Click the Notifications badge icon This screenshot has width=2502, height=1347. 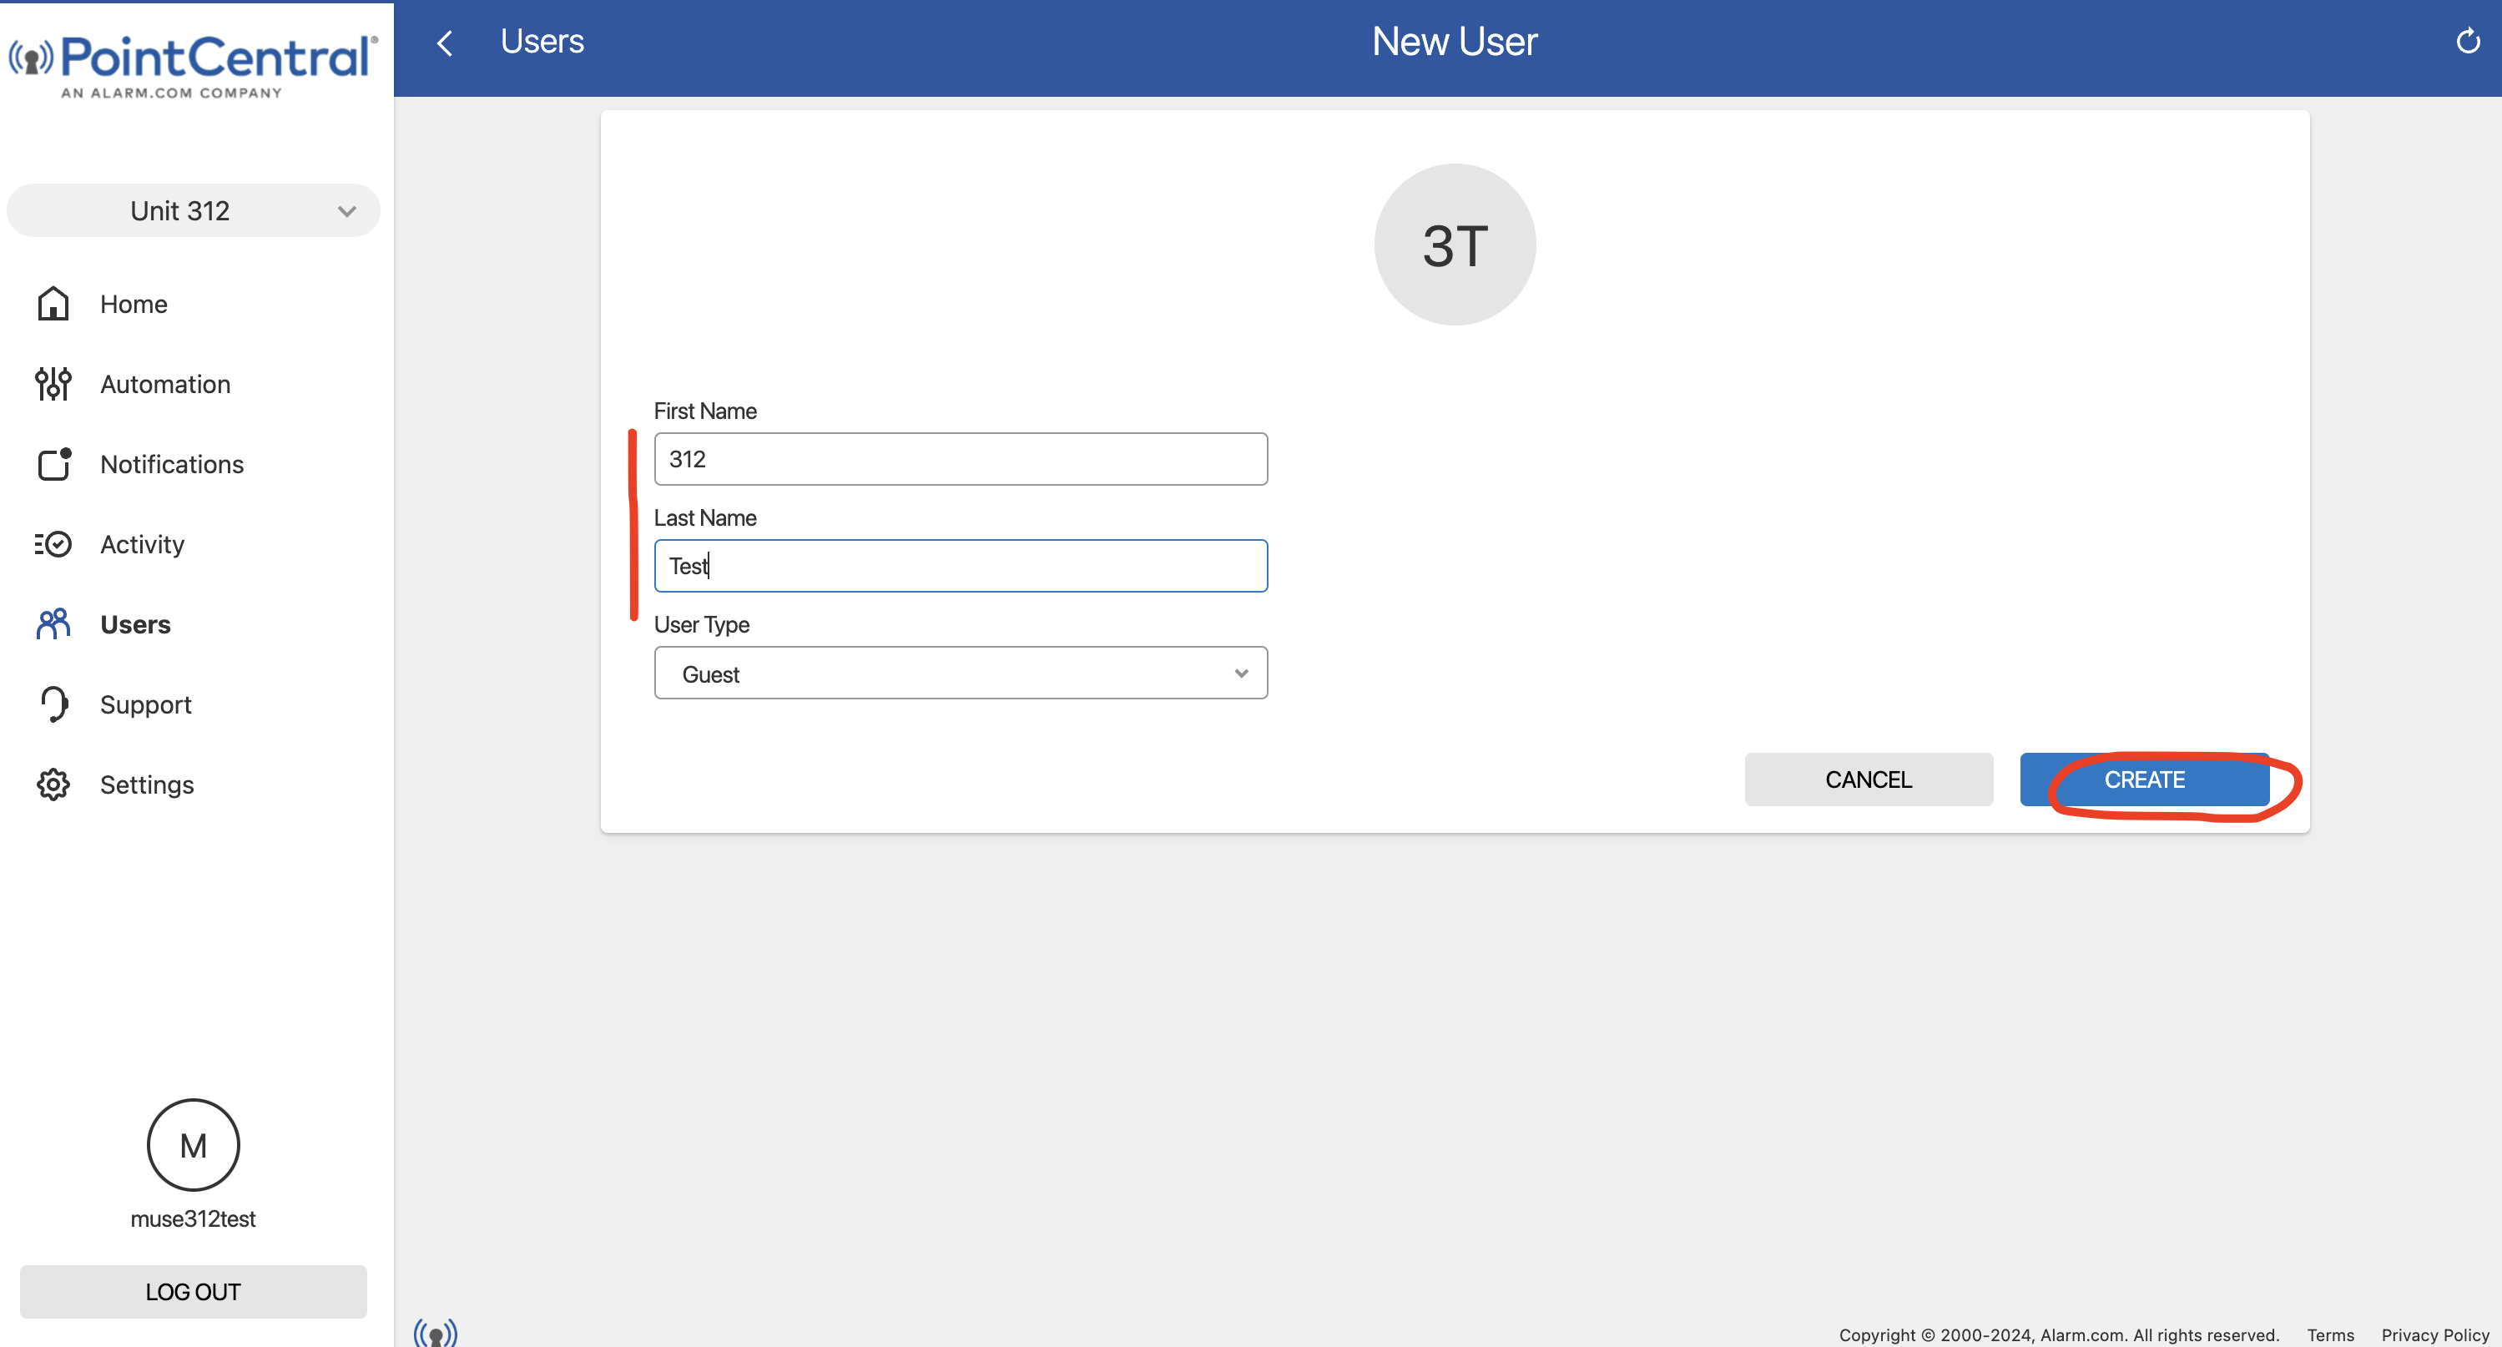[x=53, y=464]
